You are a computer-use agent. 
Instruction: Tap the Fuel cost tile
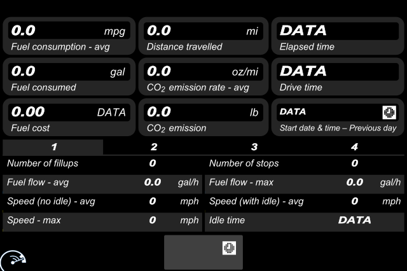click(69, 117)
